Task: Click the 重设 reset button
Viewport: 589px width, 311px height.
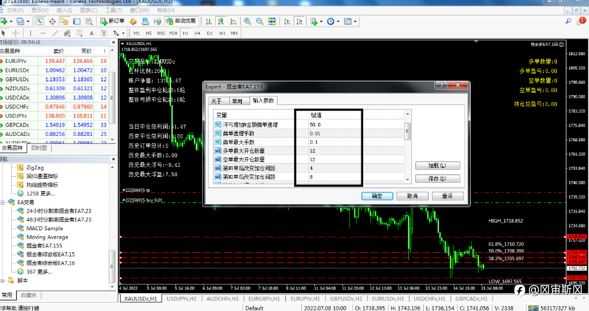Action: 448,196
